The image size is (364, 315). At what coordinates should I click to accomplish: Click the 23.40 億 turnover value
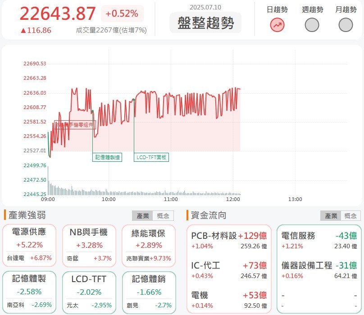346,246
